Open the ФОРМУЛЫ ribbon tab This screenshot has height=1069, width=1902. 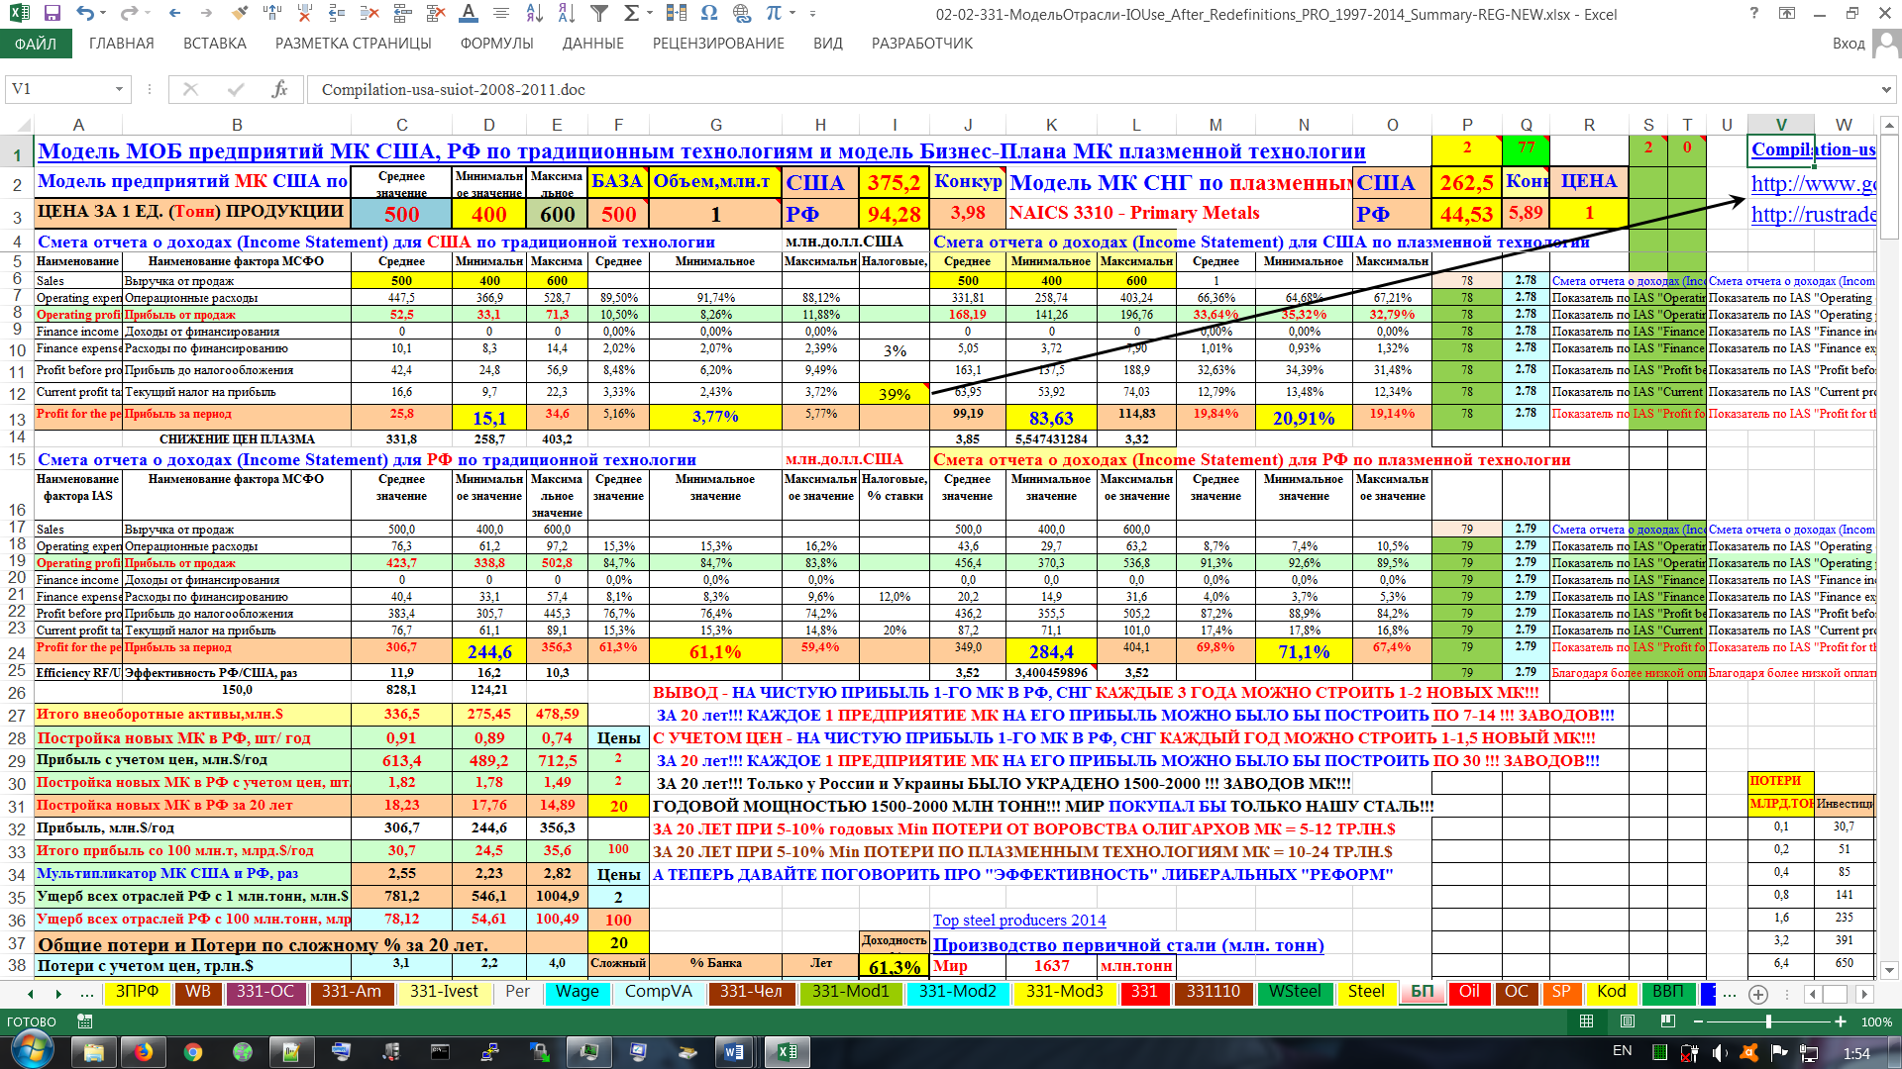coord(496,44)
